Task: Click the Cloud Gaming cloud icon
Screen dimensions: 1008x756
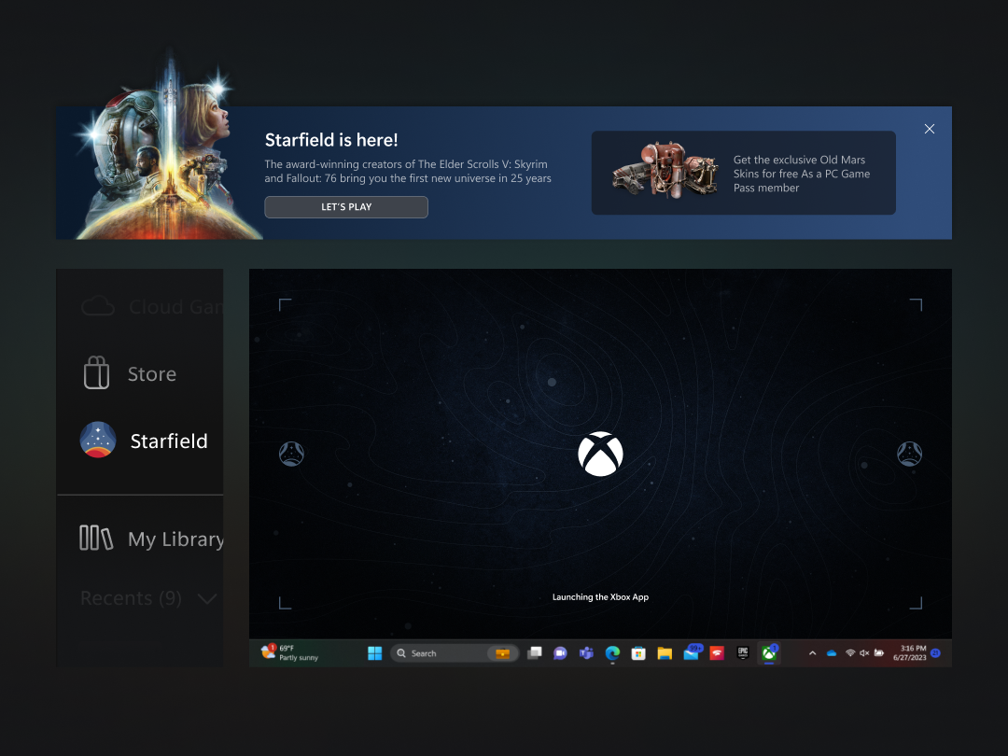Action: [98, 306]
